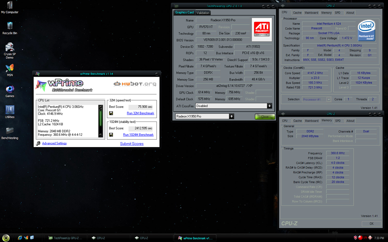Screen dimensions: 388x242
Task: Switch to TechPowerUp GPU-Z taskbar button
Action: click(x=66, y=238)
